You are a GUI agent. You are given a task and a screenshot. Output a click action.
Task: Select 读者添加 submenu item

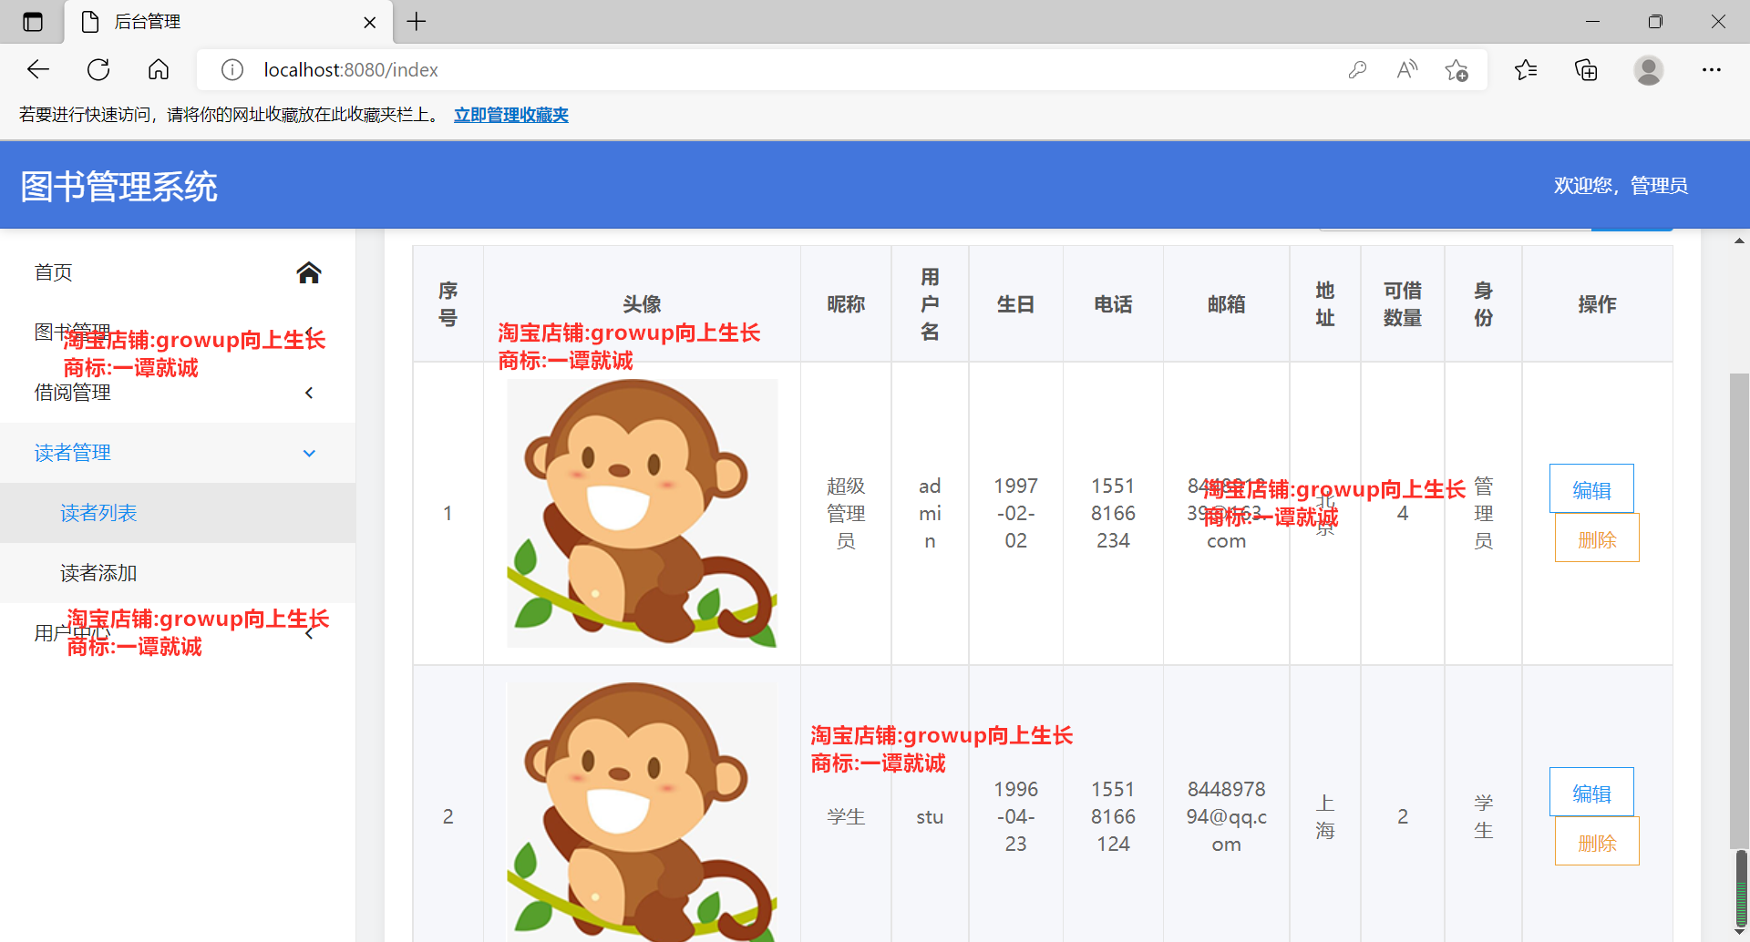tap(178, 573)
